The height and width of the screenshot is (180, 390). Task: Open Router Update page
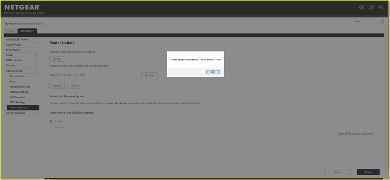tap(23, 108)
